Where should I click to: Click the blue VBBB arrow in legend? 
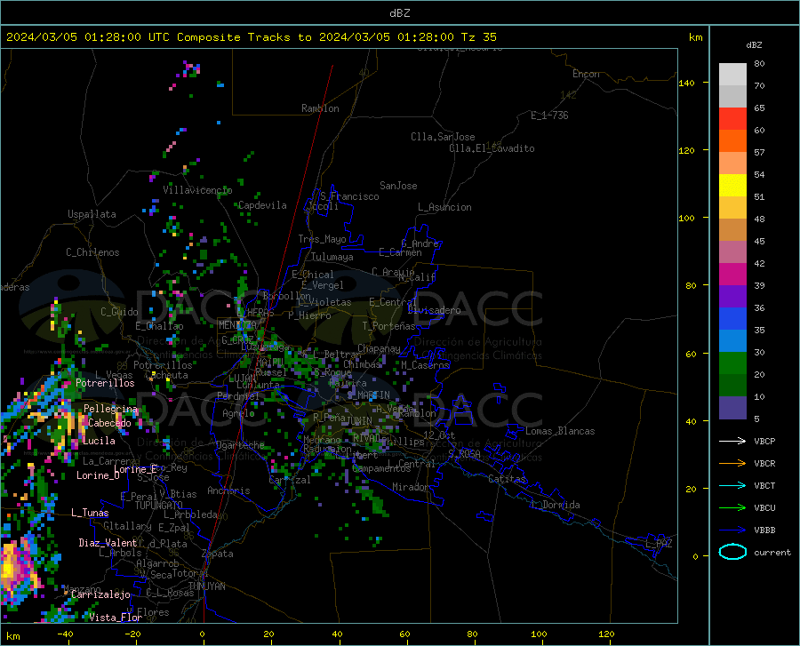732,530
